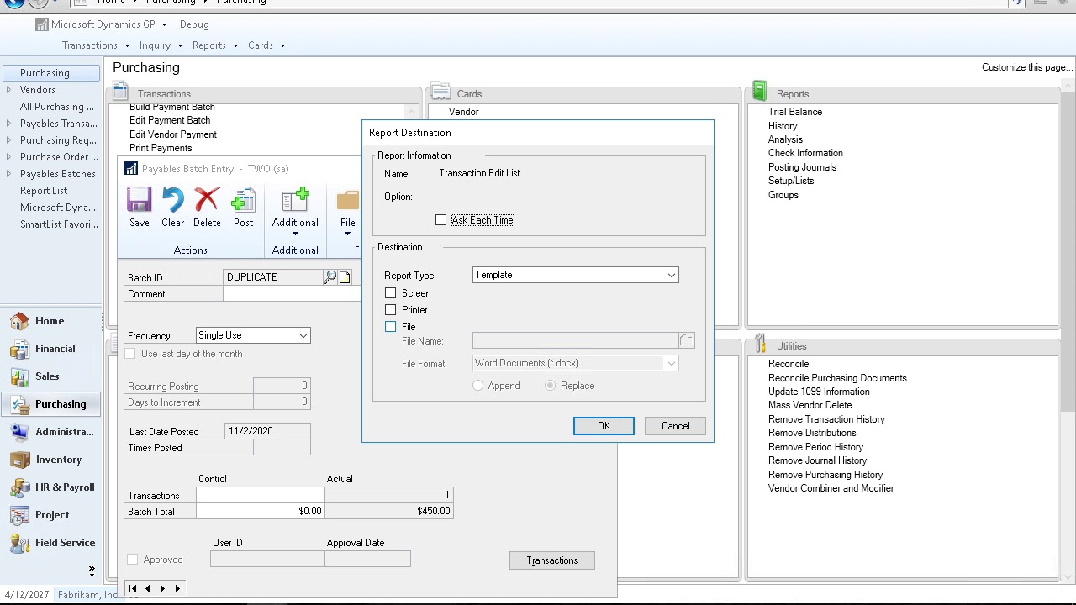This screenshot has width=1076, height=605.
Task: Select the Replace radio button
Action: pyautogui.click(x=550, y=386)
